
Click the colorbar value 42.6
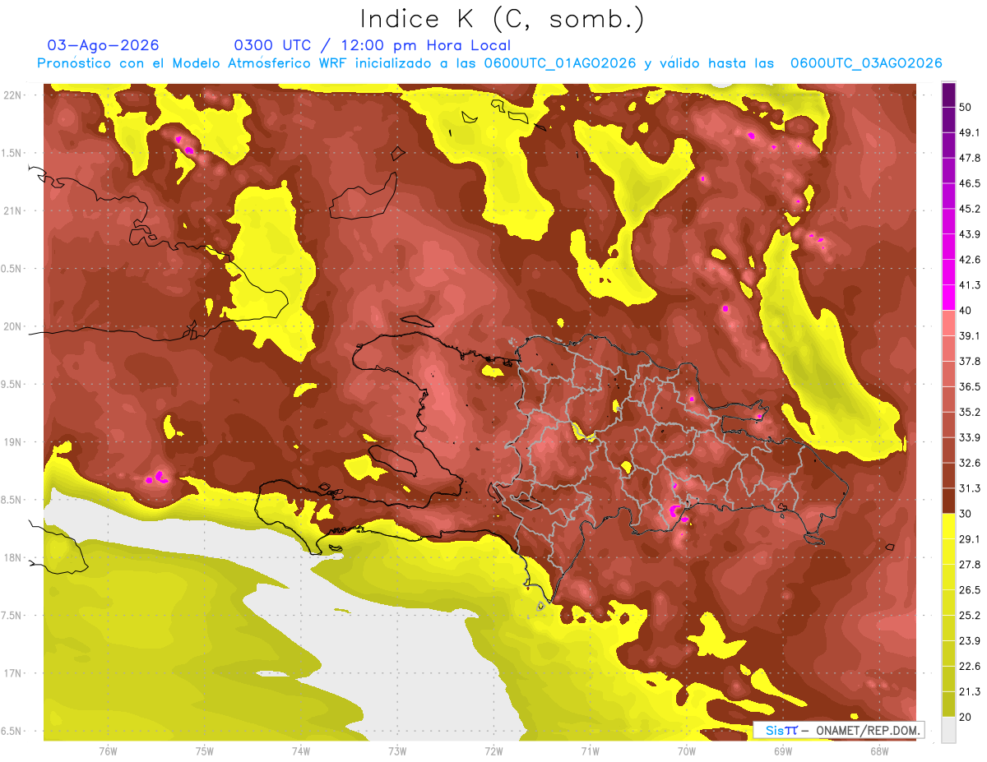970,260
